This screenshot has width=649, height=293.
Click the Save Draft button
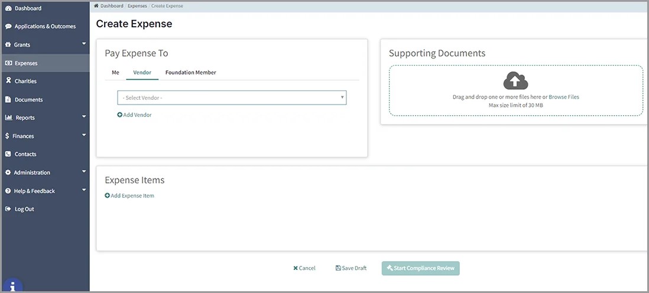point(351,268)
